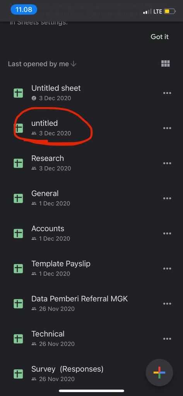This screenshot has width=183, height=396.
Task: Open more options for Accounts file
Action: click(167, 233)
